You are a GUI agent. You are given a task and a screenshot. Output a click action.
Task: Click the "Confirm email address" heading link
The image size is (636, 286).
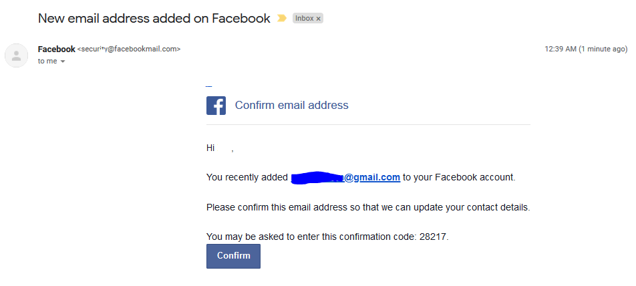(x=292, y=105)
